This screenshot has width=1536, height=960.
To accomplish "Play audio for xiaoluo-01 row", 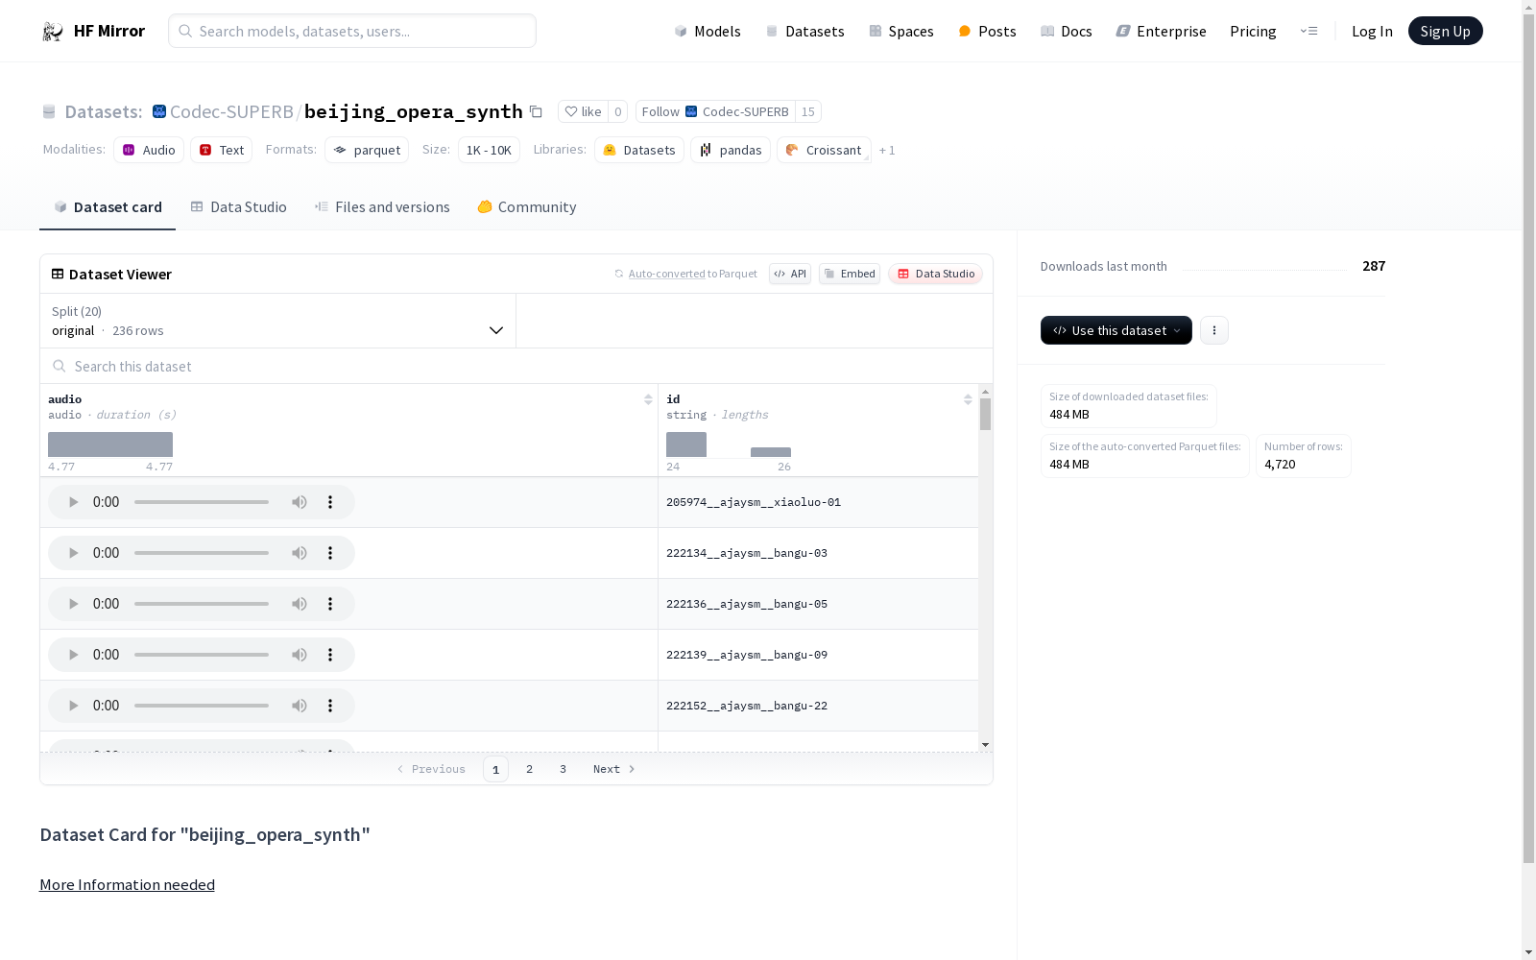I will point(73,502).
